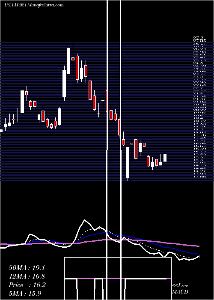Select the 50MA : 19.1 label
This screenshot has width=214, height=300.
tap(27, 268)
